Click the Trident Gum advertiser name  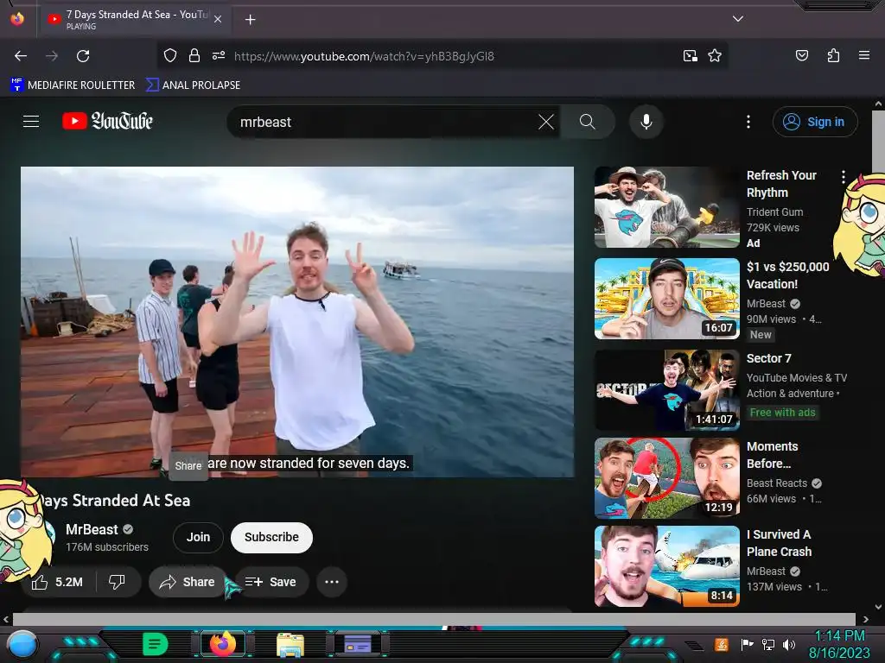click(774, 212)
